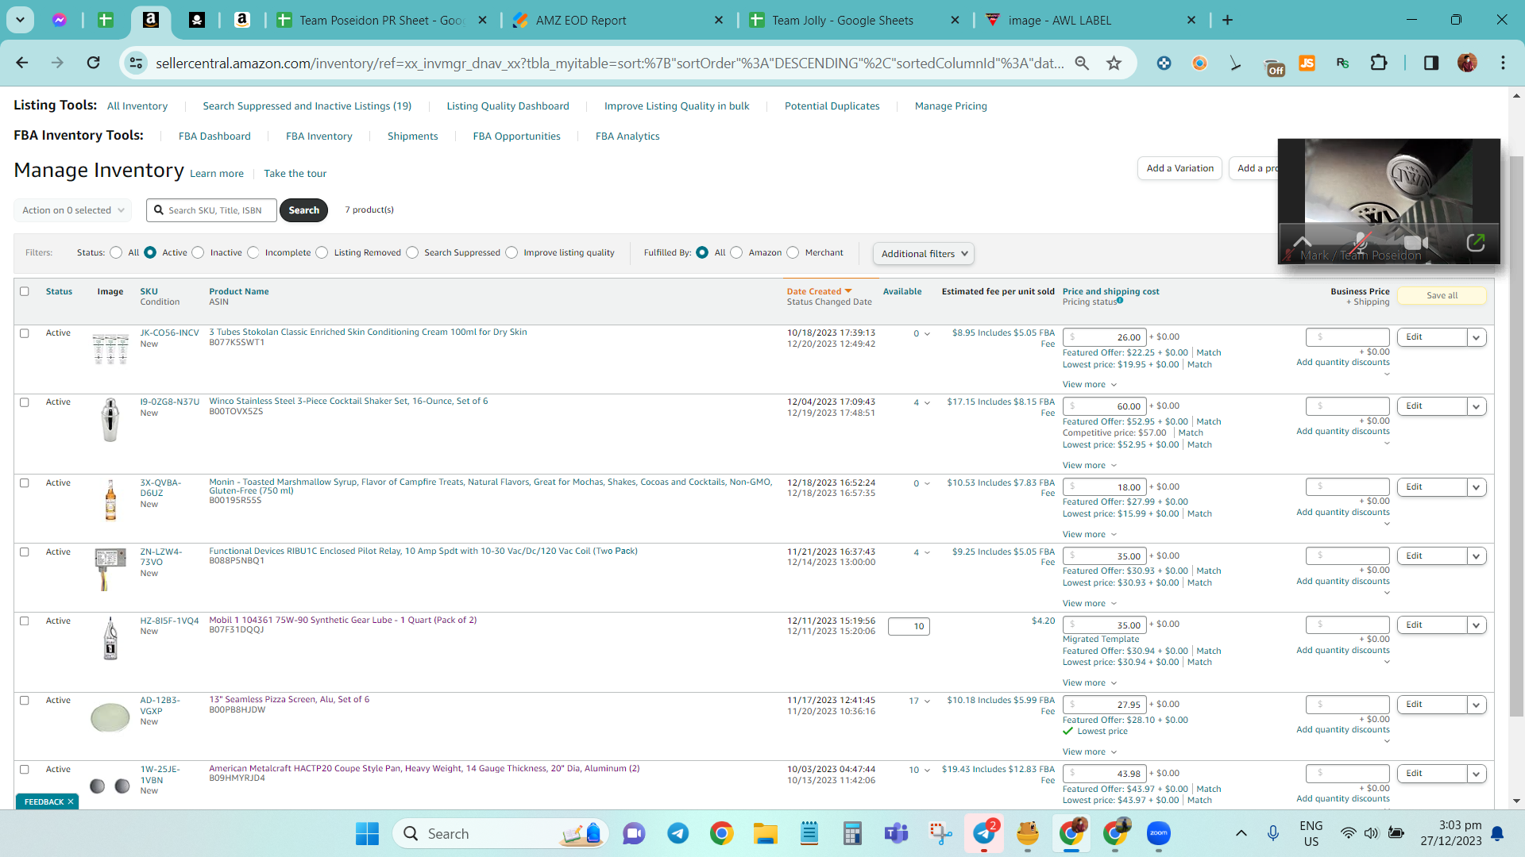1525x857 pixels.
Task: Open the Chrome three-dot menu
Action: [x=1503, y=63]
